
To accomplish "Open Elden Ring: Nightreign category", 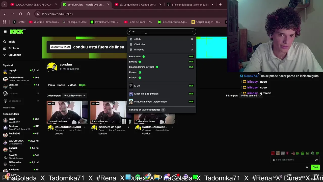I will tap(161, 94).
